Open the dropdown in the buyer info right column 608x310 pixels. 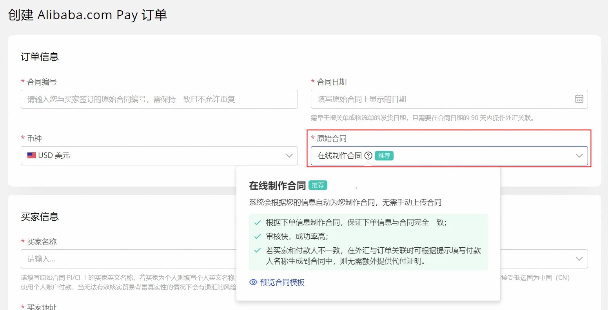(579, 259)
